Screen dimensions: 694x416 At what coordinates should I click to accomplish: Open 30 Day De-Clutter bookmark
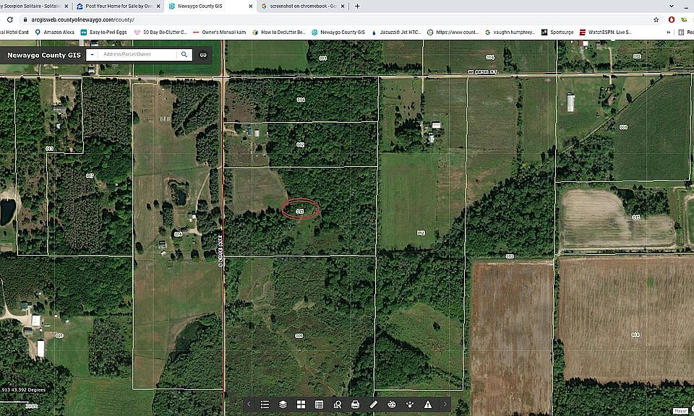tap(160, 32)
